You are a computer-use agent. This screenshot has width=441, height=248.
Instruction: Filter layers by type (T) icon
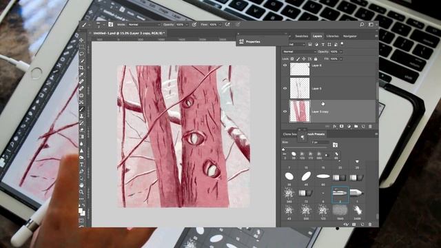(323, 44)
